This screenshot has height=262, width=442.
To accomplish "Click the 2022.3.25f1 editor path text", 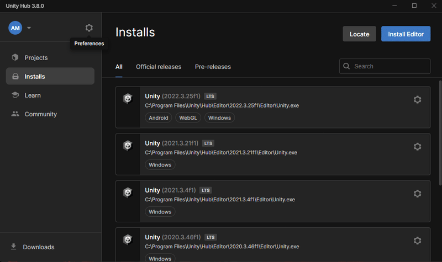I will 222,105.
